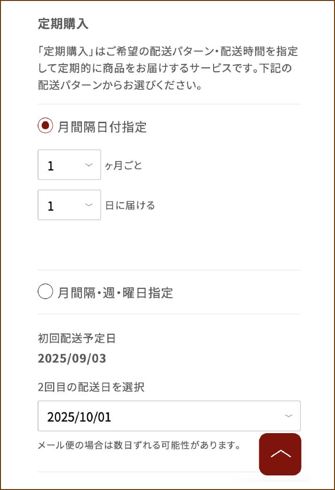Click chevron arrow beside ヶ月ごと selector
This screenshot has height=490, width=335.
click(88, 165)
